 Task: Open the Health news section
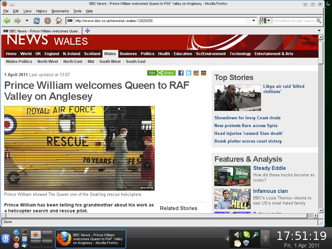point(164,54)
